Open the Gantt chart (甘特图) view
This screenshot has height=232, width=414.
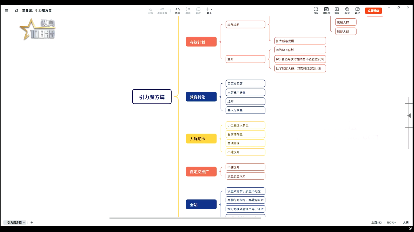(326, 11)
